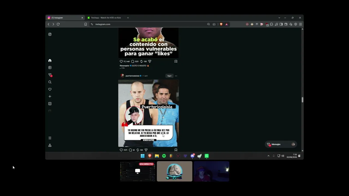Open Brave Rewards triangle icon
This screenshot has width=349, height=196.
pos(226,24)
